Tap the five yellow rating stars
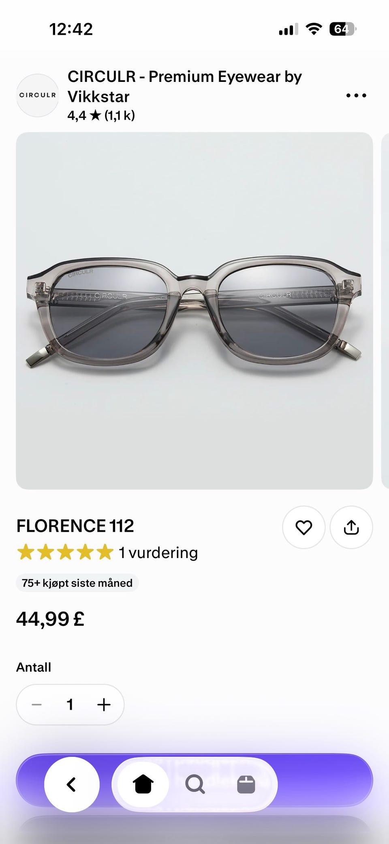This screenshot has width=389, height=844. (x=65, y=552)
